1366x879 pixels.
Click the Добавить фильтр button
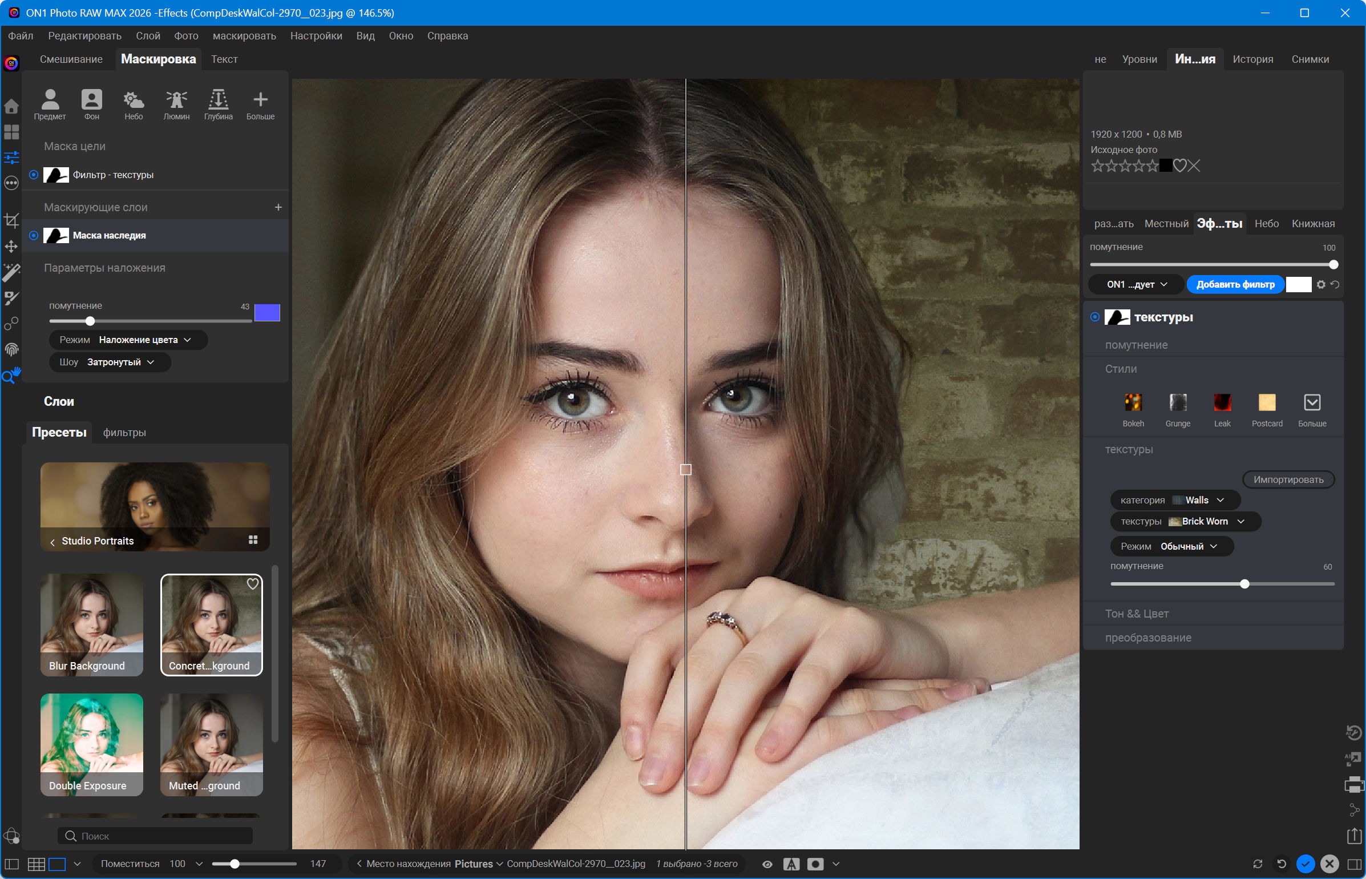tap(1235, 284)
